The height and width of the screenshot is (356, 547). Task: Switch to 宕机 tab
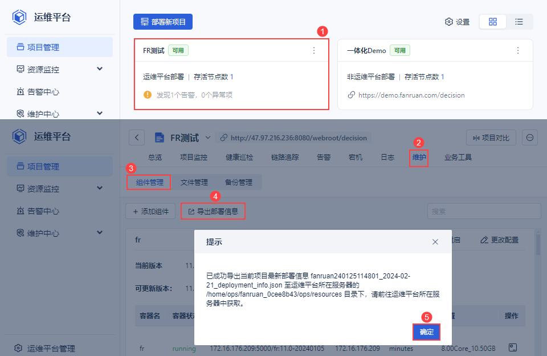coord(356,157)
